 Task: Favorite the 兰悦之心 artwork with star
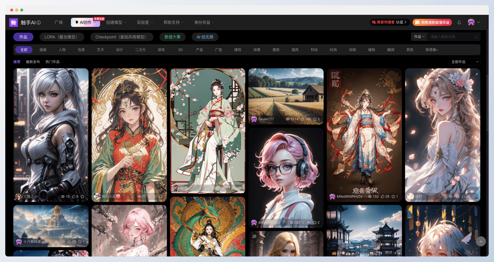(82, 196)
